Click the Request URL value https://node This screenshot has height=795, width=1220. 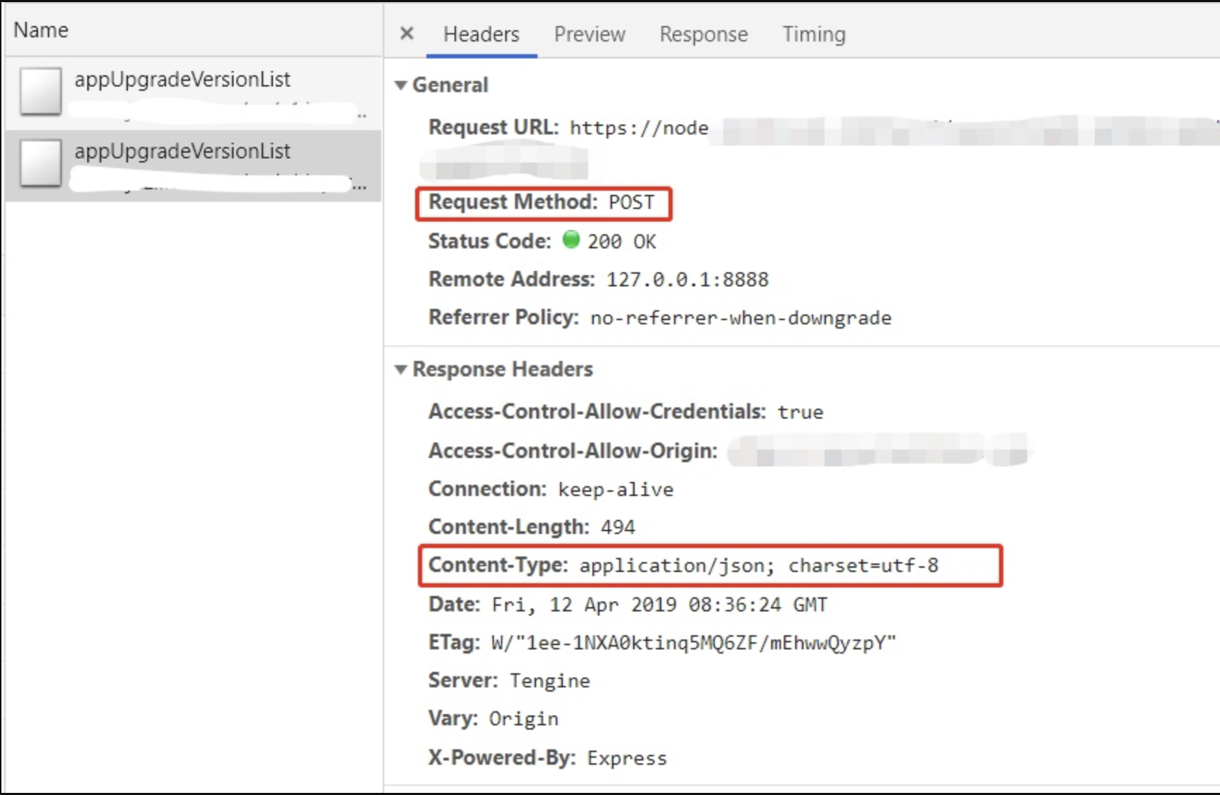639,128
